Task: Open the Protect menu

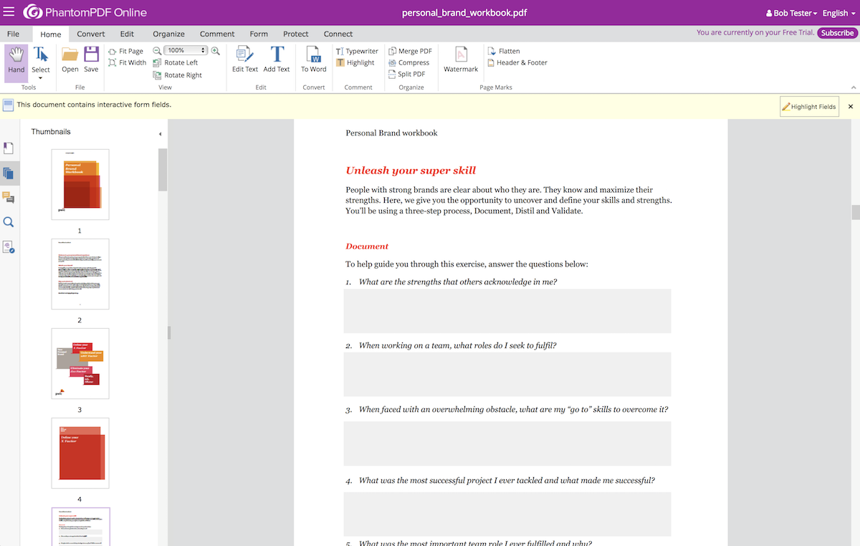Action: coord(295,34)
